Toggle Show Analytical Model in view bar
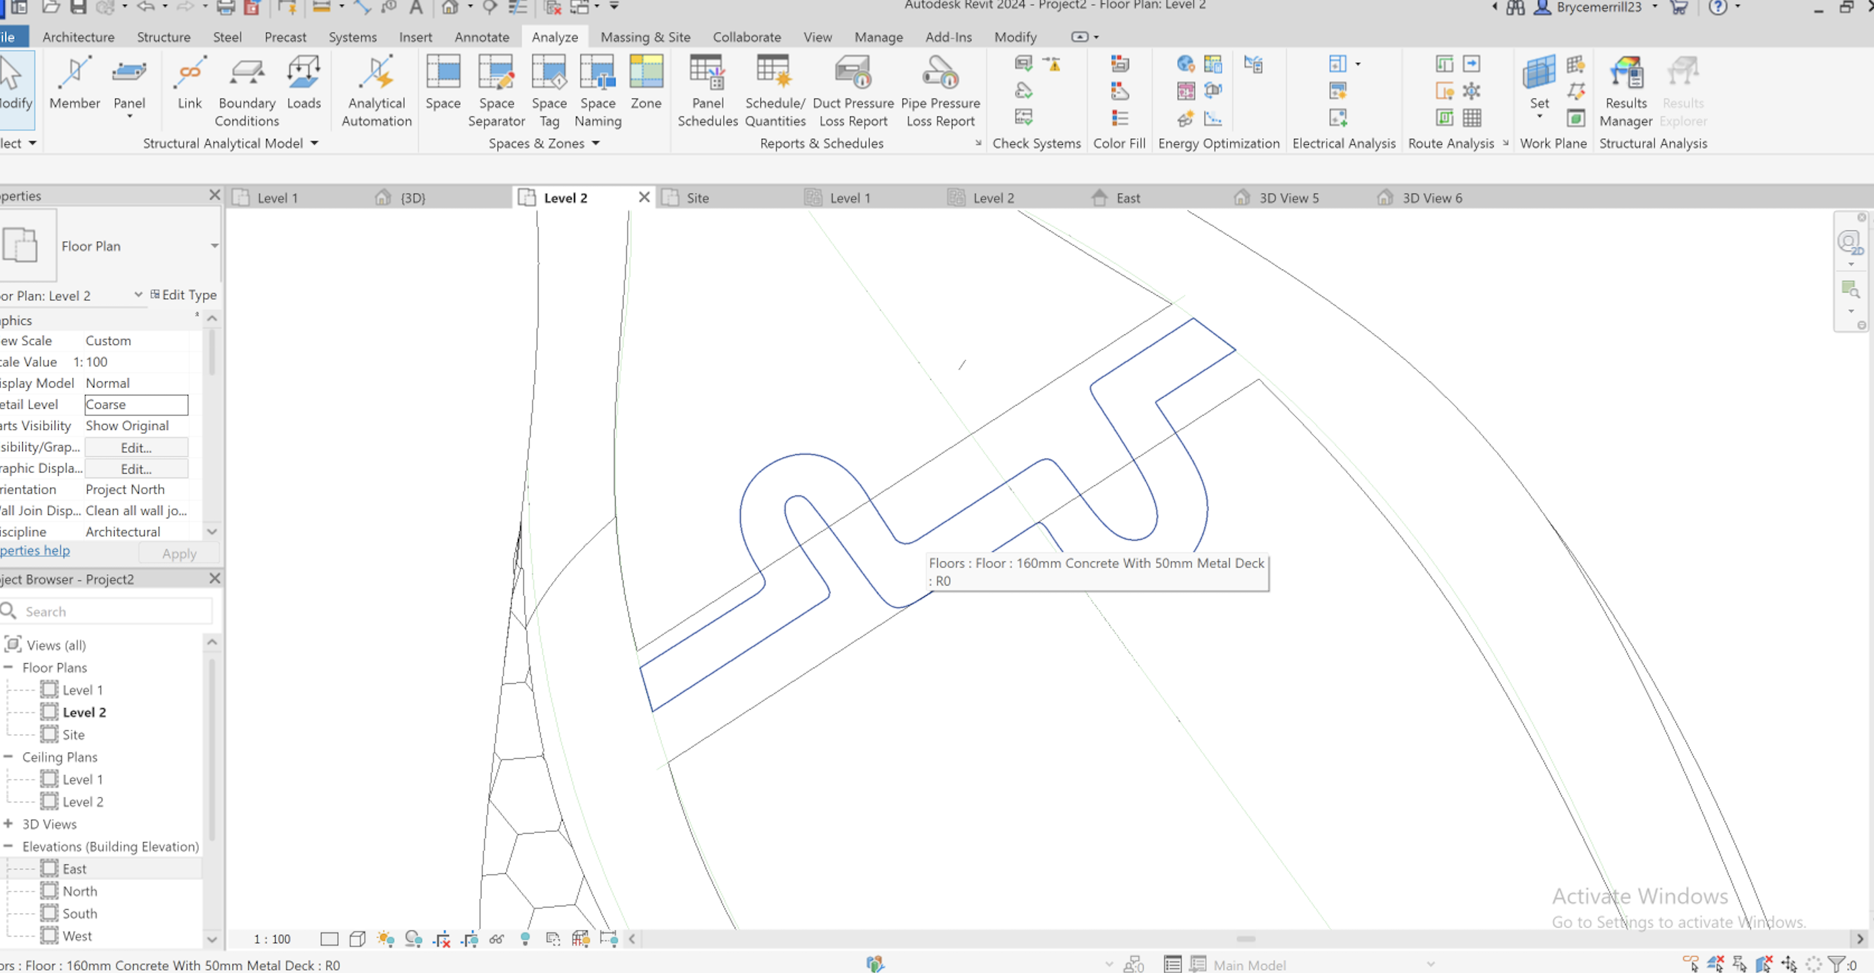Viewport: 1874px width, 973px height. (580, 939)
